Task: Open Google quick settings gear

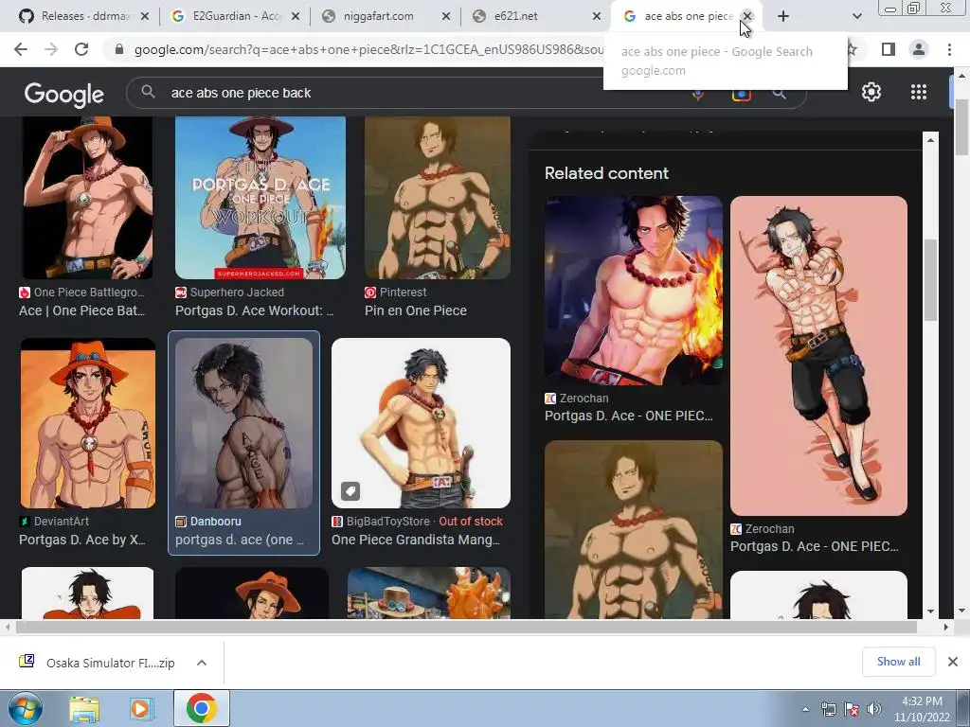Action: click(871, 92)
